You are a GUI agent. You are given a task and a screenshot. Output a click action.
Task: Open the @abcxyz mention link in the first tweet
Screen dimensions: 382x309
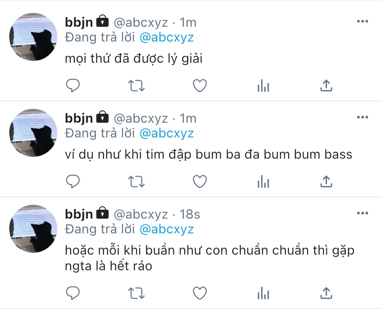tap(167, 38)
